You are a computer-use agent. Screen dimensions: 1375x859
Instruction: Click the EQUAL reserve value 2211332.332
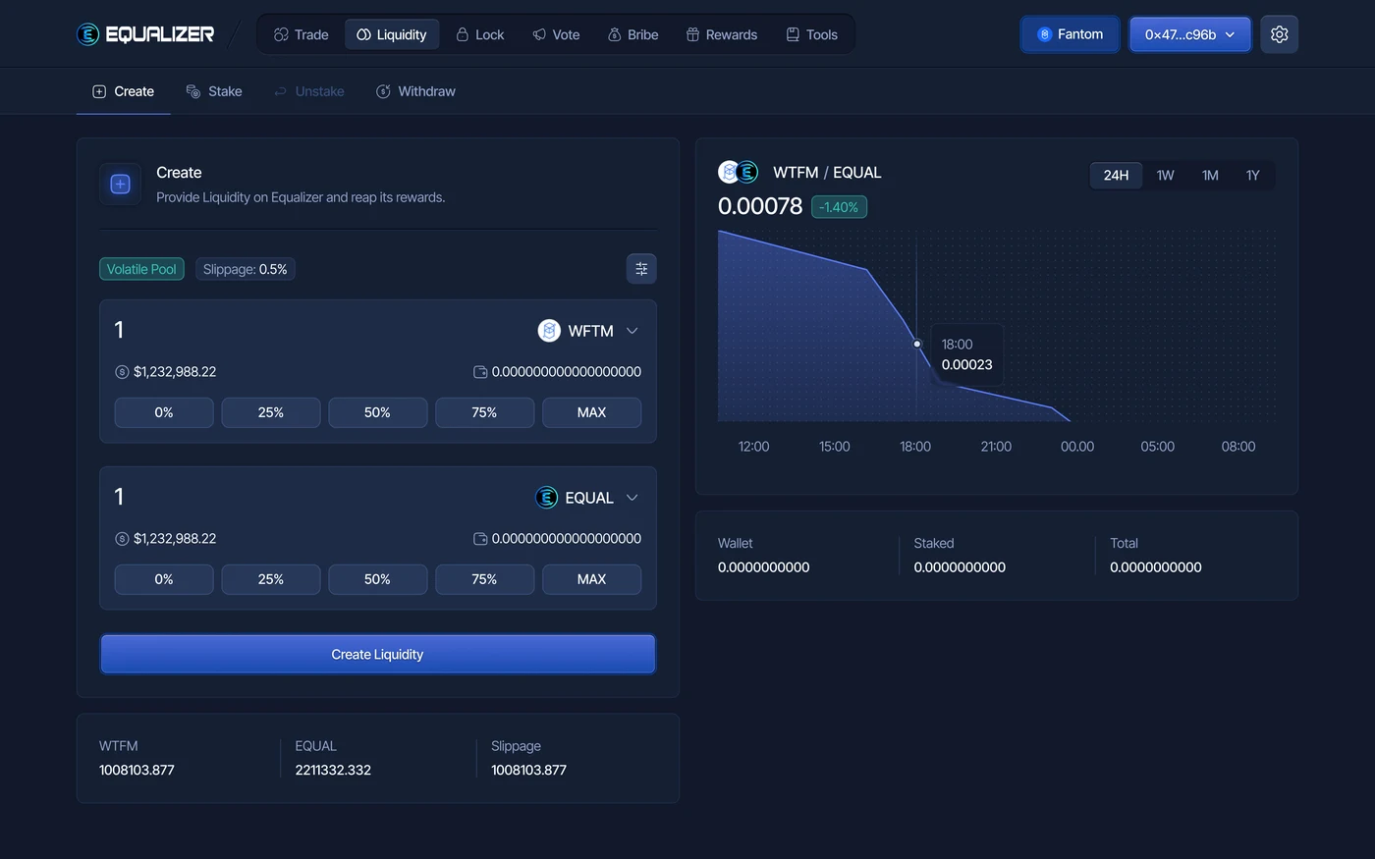[333, 771]
